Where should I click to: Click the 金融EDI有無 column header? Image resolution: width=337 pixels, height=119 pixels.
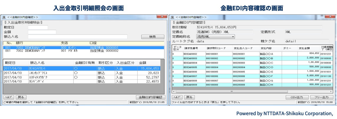tap(85, 63)
